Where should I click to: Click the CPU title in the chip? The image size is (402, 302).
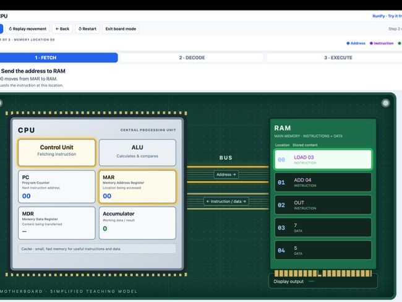[27, 130]
